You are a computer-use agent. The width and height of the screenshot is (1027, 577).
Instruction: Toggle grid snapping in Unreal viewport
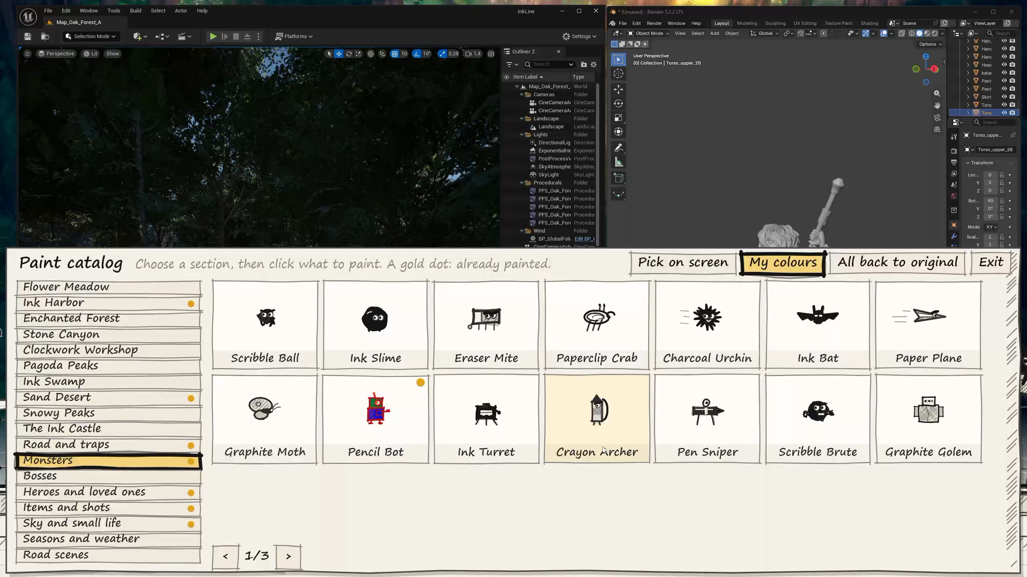click(x=395, y=54)
